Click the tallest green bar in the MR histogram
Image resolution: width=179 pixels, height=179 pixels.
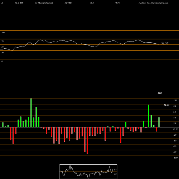(31, 113)
